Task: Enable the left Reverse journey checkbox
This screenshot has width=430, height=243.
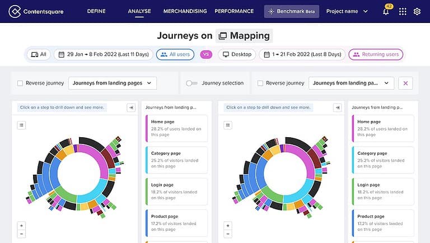Action: tap(20, 83)
